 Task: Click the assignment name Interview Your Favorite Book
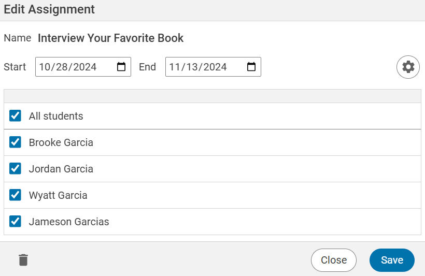(x=110, y=38)
